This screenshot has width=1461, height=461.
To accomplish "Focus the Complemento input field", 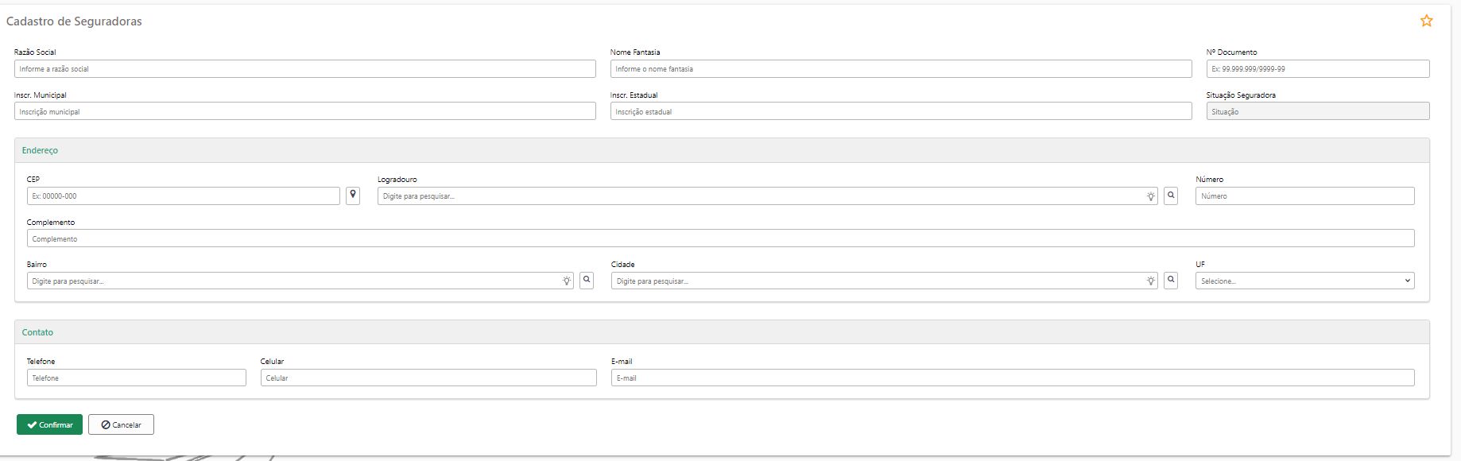I will (x=720, y=238).
